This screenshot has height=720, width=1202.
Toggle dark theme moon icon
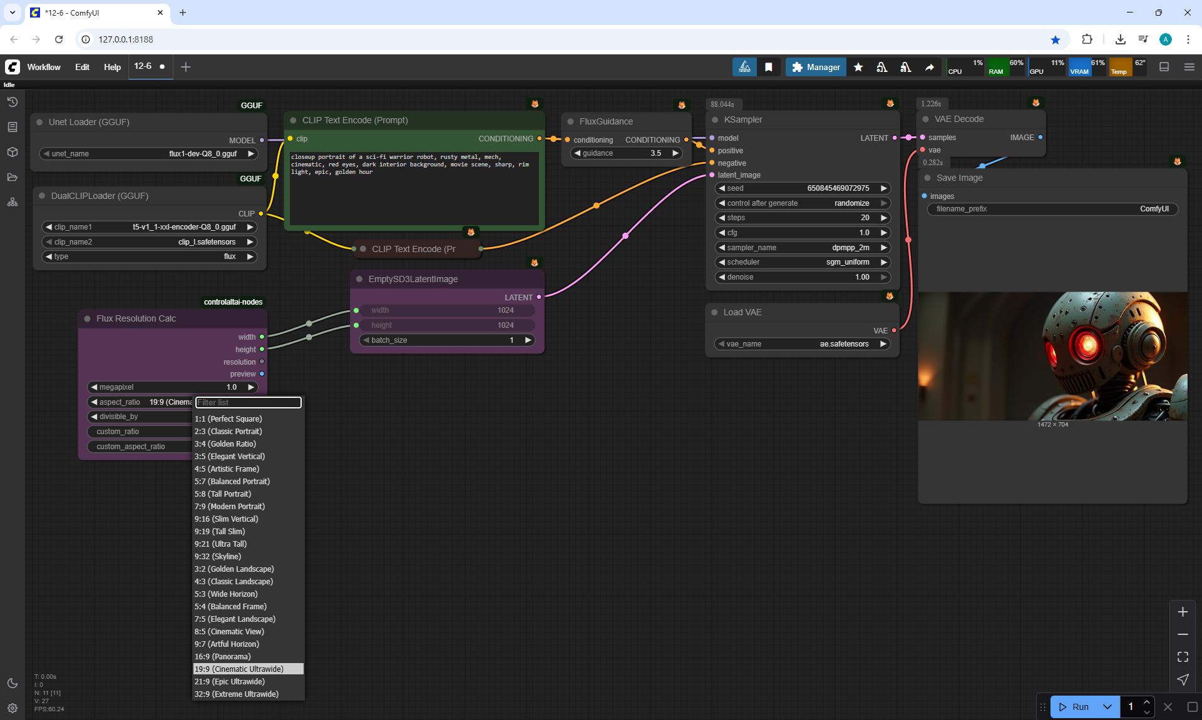point(12,683)
